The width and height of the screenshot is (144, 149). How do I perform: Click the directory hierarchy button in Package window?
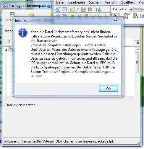(x=8, y=42)
